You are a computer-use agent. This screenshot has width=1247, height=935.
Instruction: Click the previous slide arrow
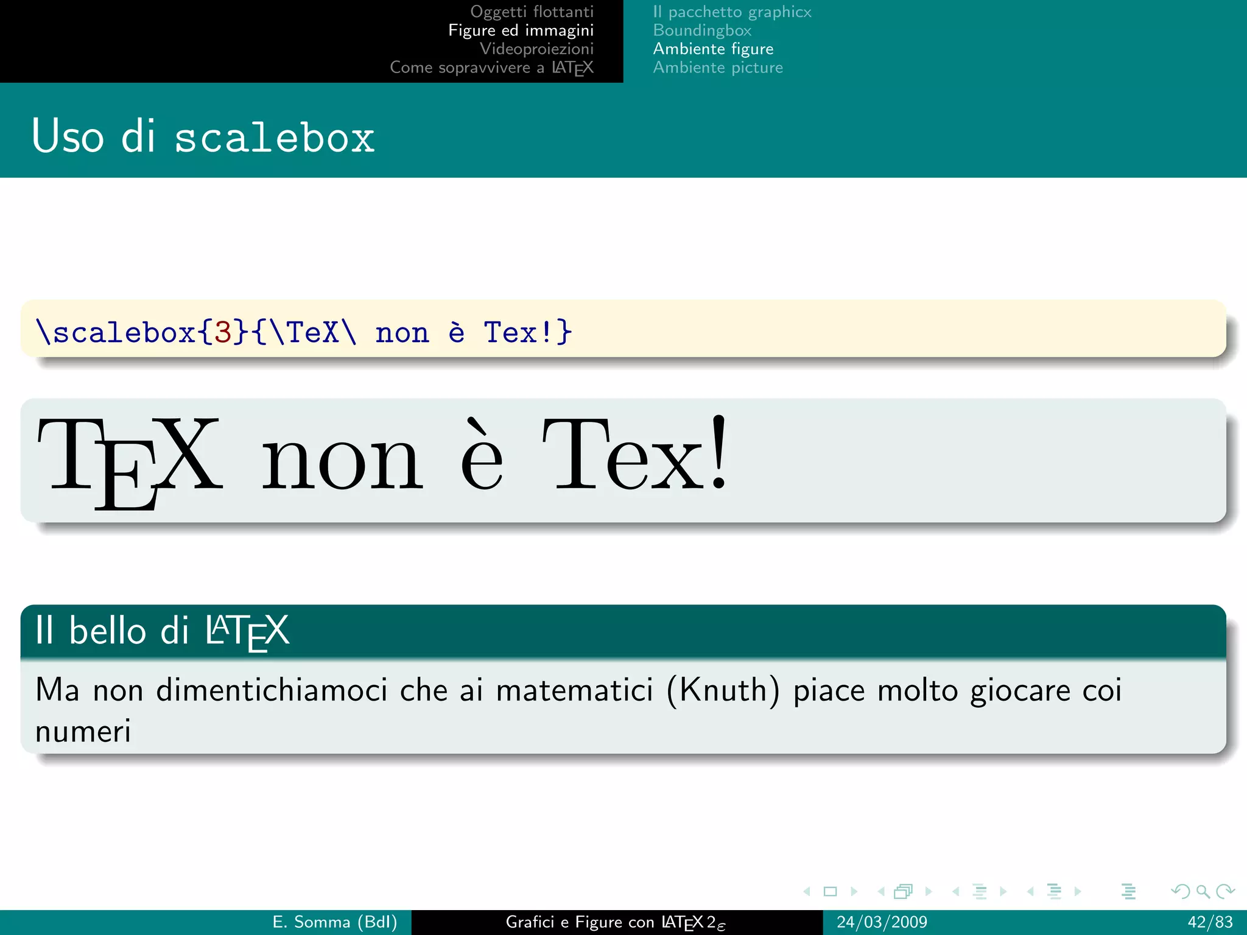click(x=807, y=892)
